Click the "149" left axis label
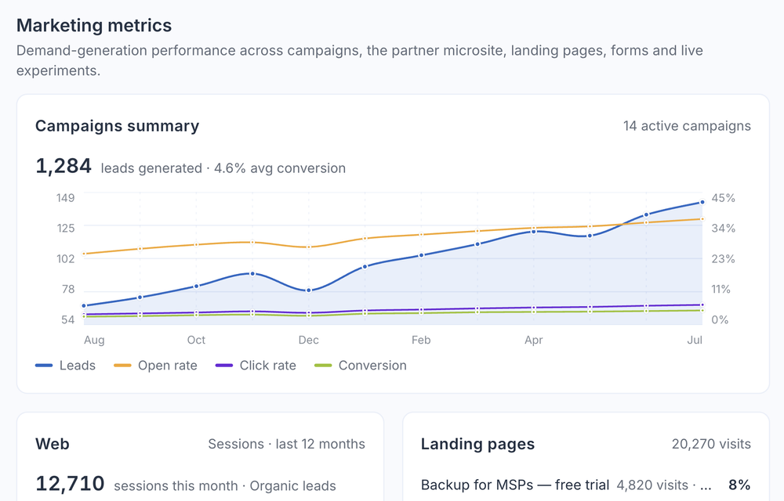This screenshot has width=784, height=501. (x=66, y=198)
